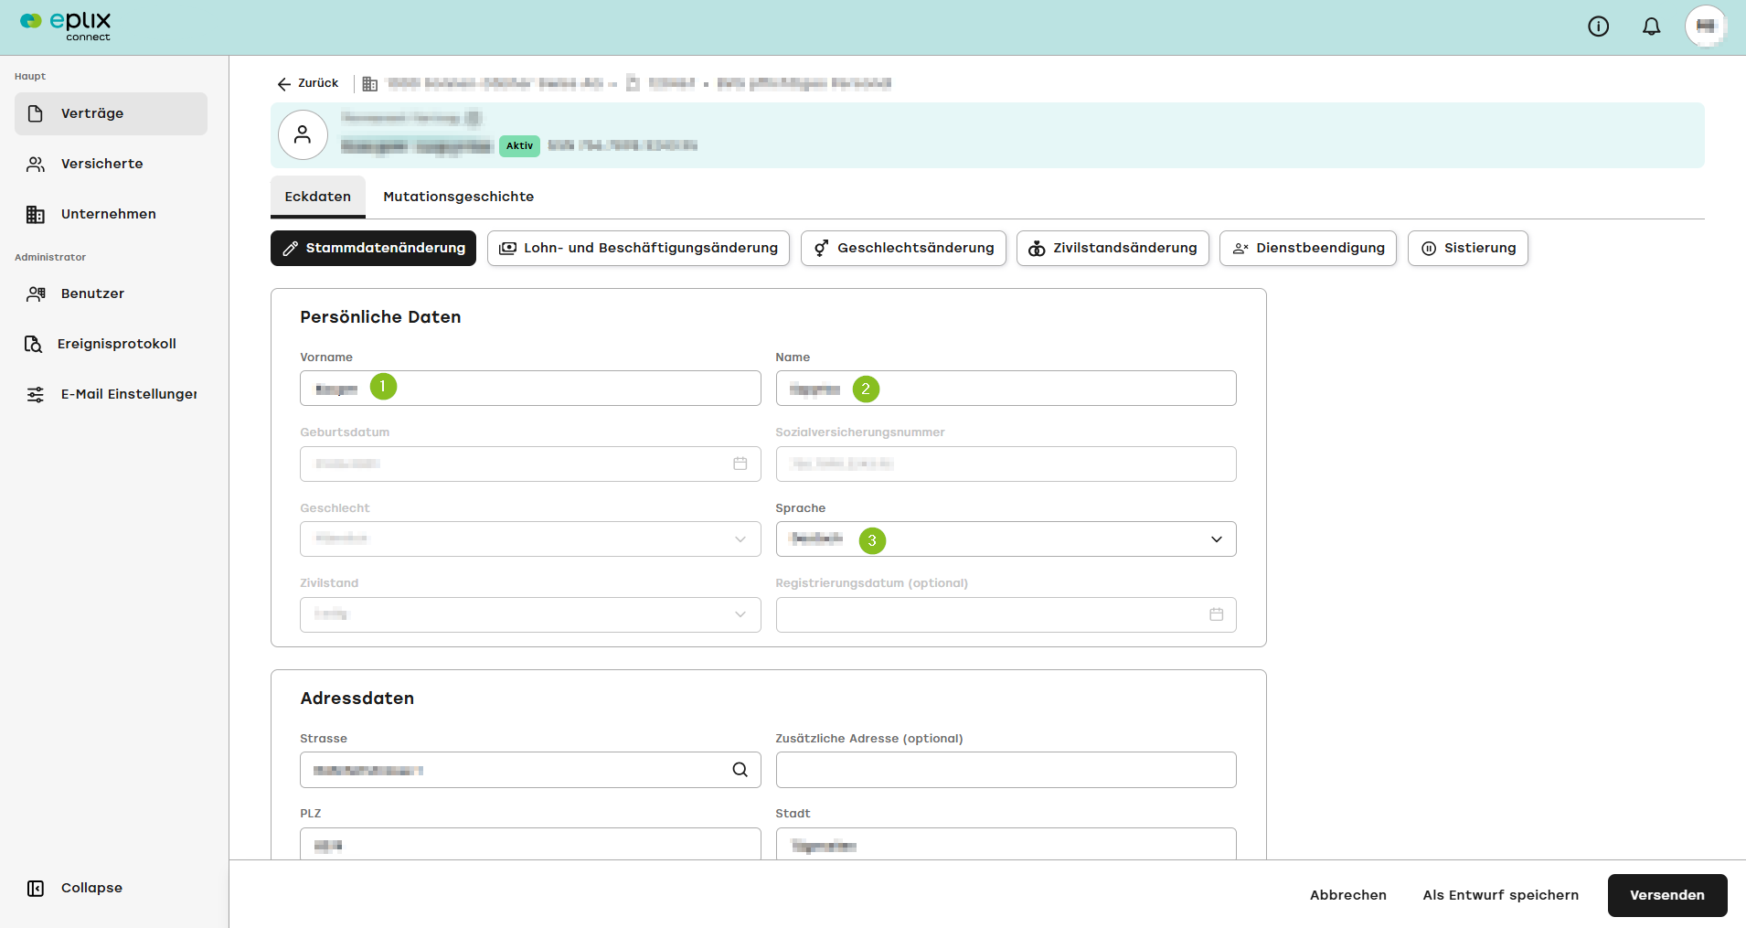The image size is (1746, 928).
Task: Go to Verträge in sidebar
Action: pos(111,113)
